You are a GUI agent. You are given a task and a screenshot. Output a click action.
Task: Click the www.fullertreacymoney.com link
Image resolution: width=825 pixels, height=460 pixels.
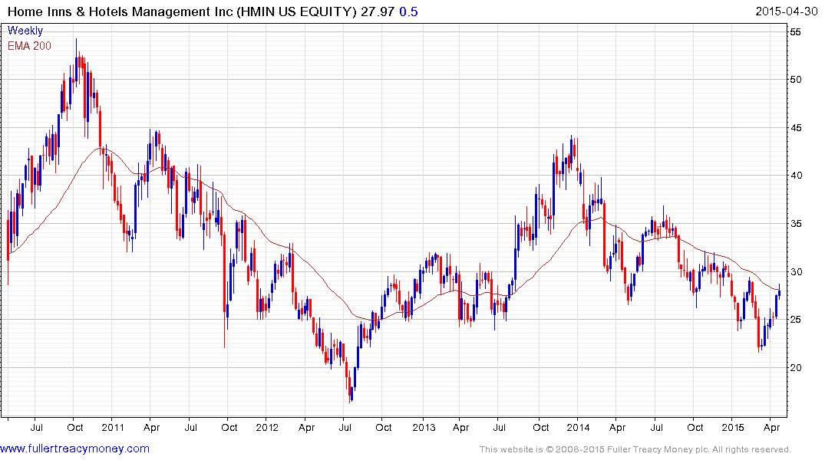coord(74,449)
